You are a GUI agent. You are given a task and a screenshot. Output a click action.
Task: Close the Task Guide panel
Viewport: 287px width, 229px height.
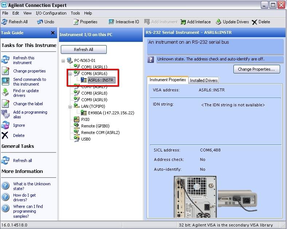[53, 33]
